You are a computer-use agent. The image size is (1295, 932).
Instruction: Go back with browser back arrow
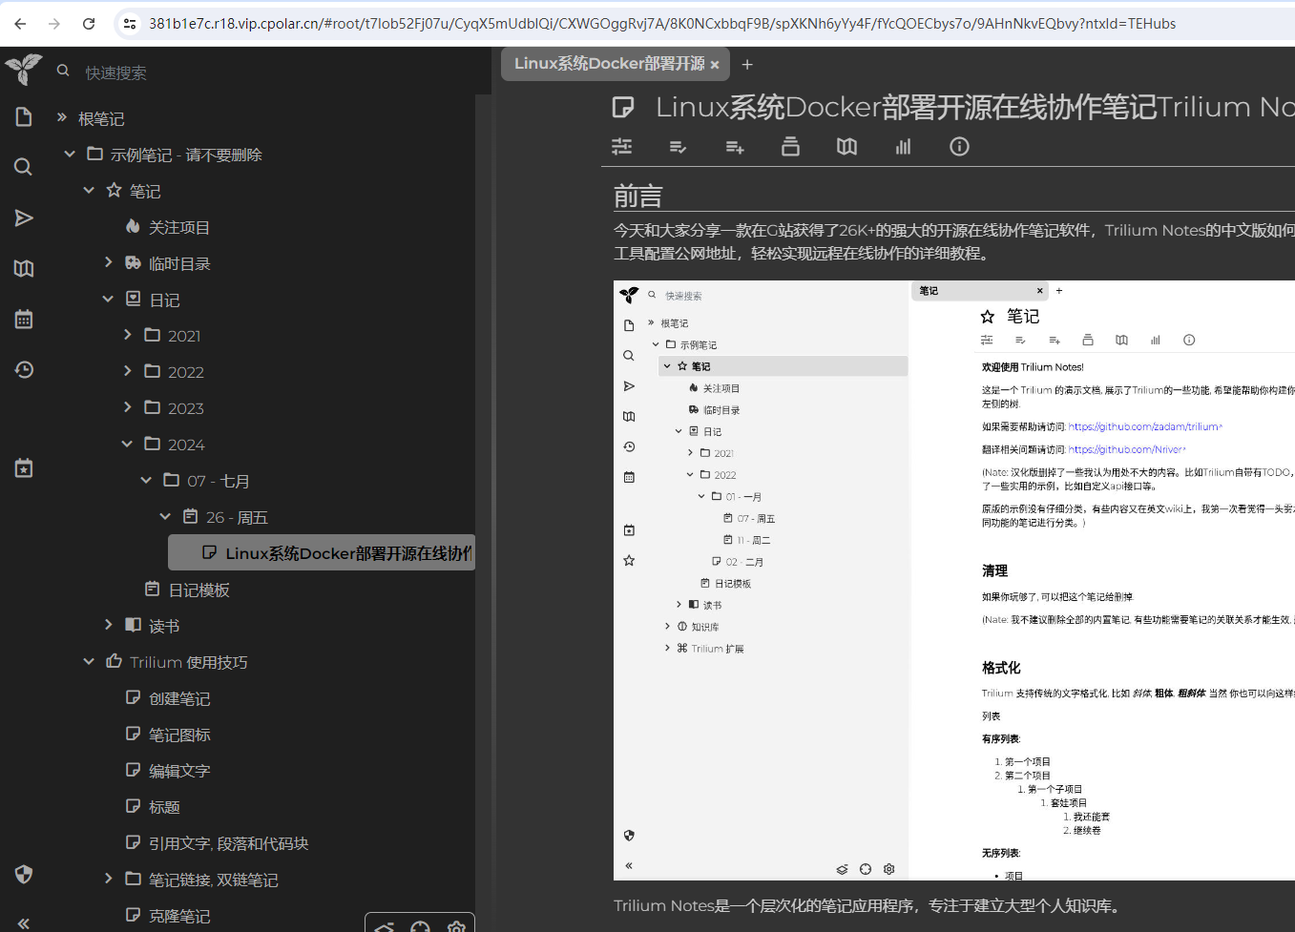pos(20,24)
